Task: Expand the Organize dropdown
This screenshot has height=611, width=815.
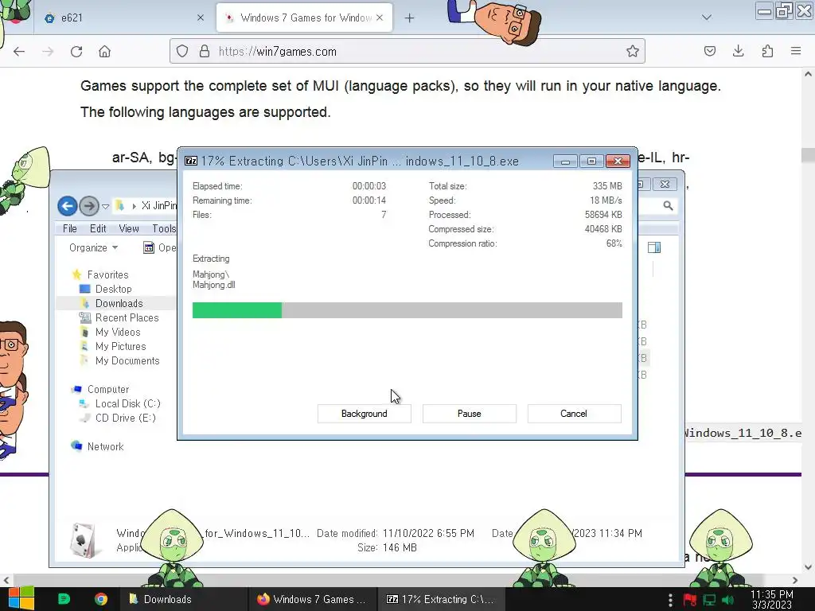Action: coord(93,248)
